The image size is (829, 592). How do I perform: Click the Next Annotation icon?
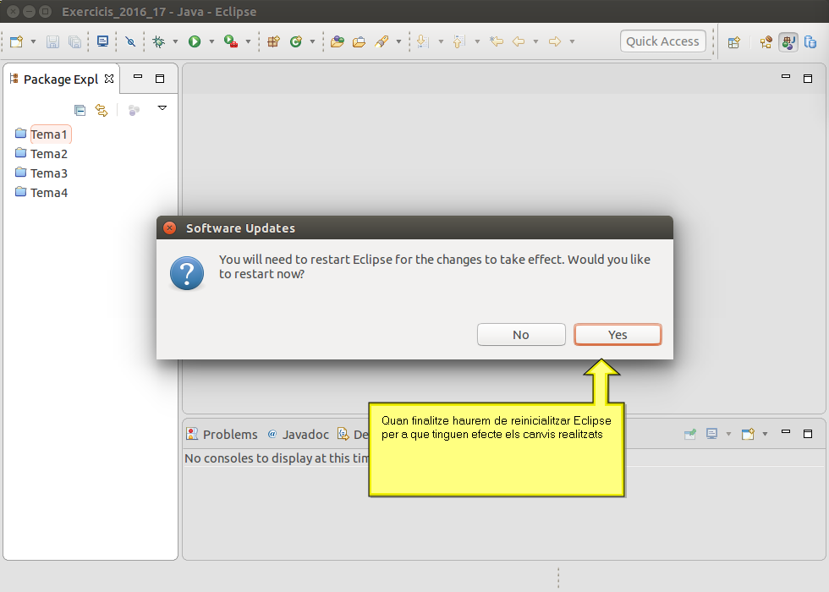point(423,41)
